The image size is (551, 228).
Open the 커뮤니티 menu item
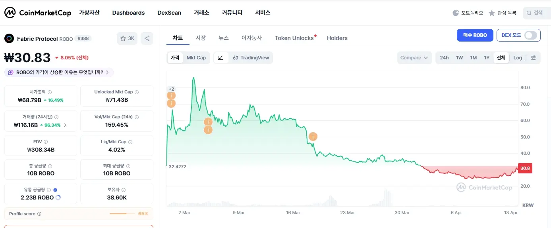pos(232,12)
